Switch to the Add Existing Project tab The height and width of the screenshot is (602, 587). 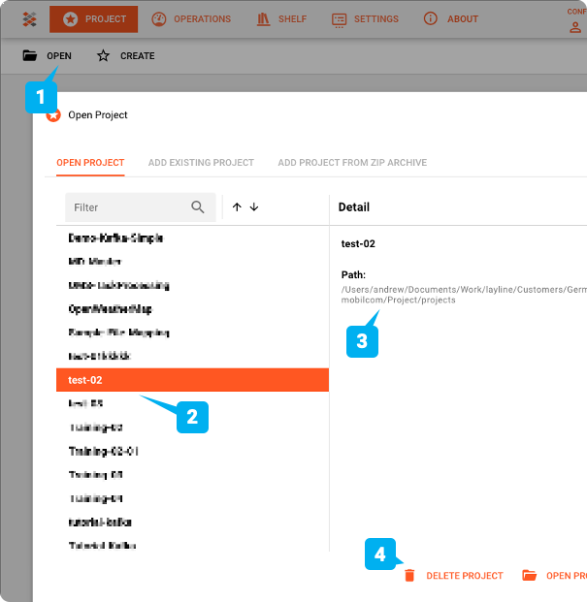point(201,163)
